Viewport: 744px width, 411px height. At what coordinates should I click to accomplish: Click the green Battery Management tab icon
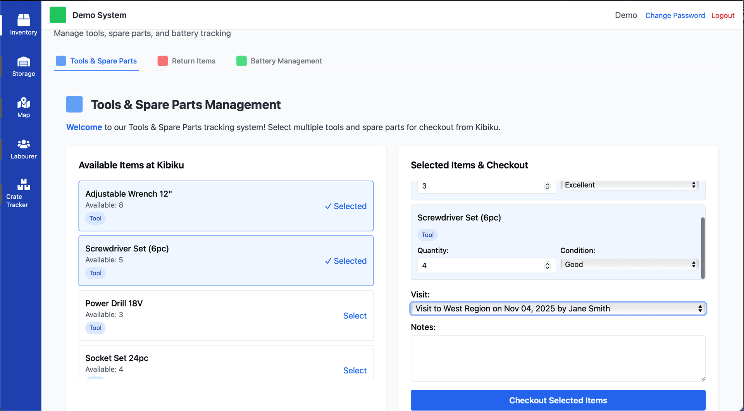(x=242, y=61)
